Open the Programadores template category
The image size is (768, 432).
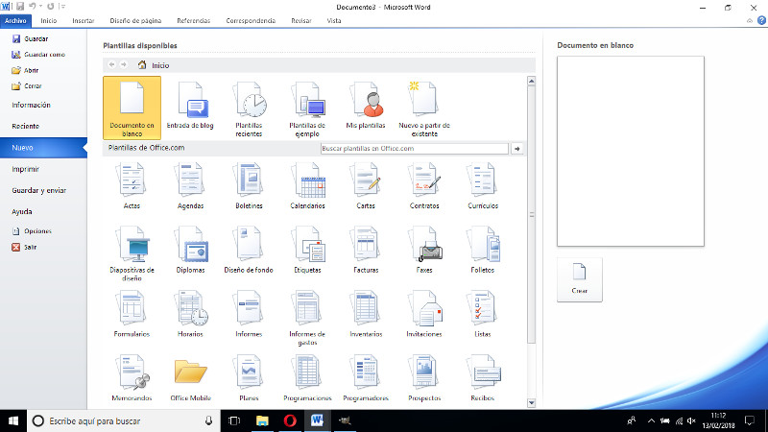(366, 378)
